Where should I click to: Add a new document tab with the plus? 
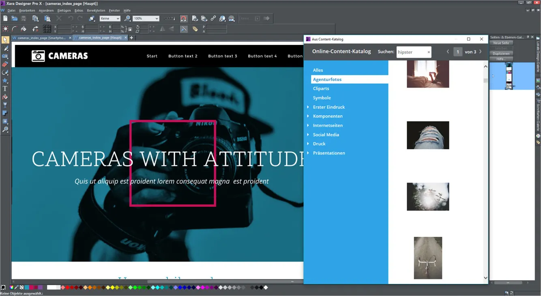point(131,38)
